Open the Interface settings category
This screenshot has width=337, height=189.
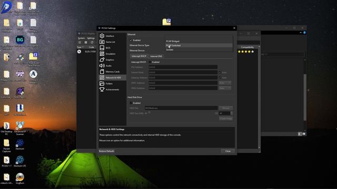(x=112, y=36)
